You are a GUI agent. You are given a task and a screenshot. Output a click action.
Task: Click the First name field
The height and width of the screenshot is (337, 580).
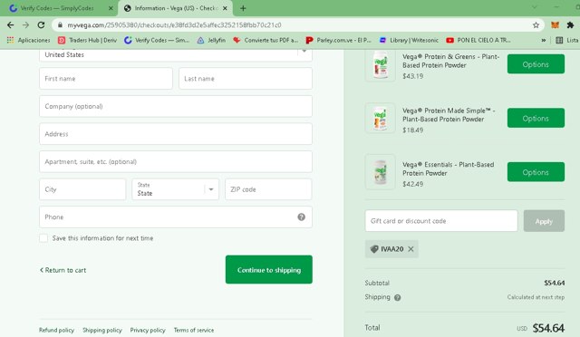106,79
